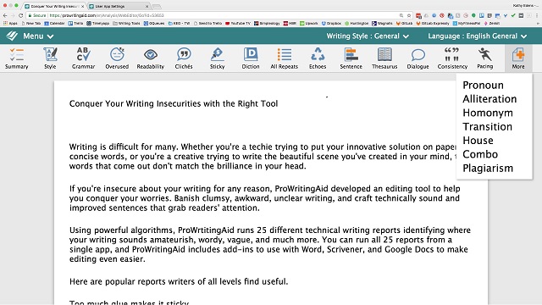Run the Dialogue report
542x305 pixels.
418,58
